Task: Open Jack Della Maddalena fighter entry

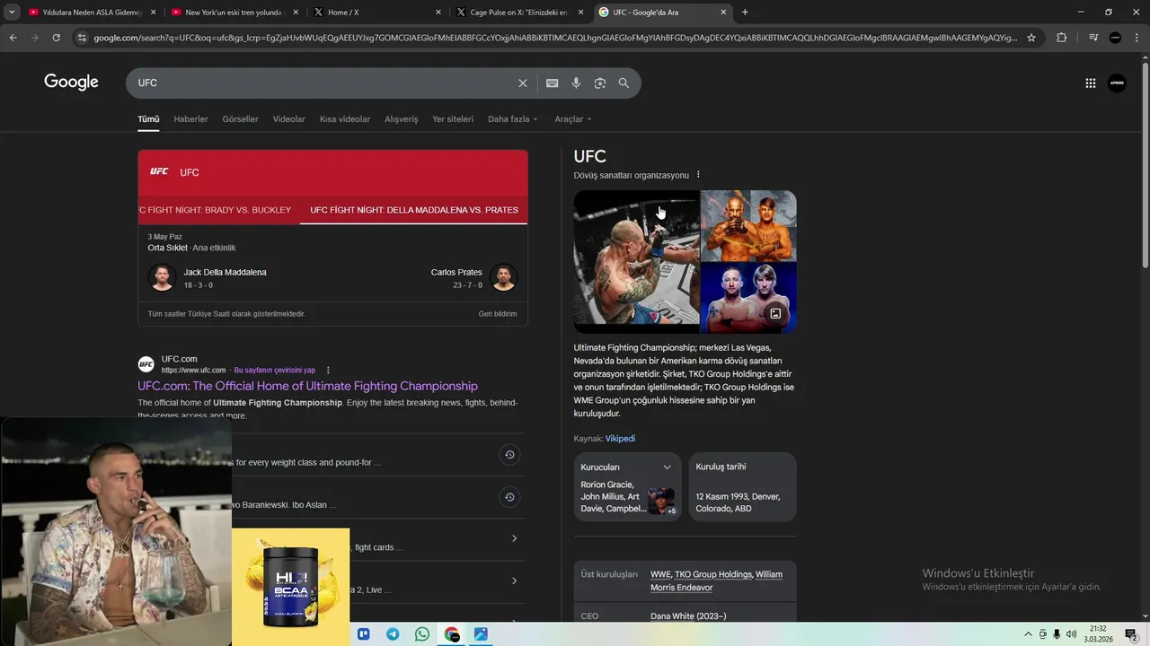Action: point(208,277)
